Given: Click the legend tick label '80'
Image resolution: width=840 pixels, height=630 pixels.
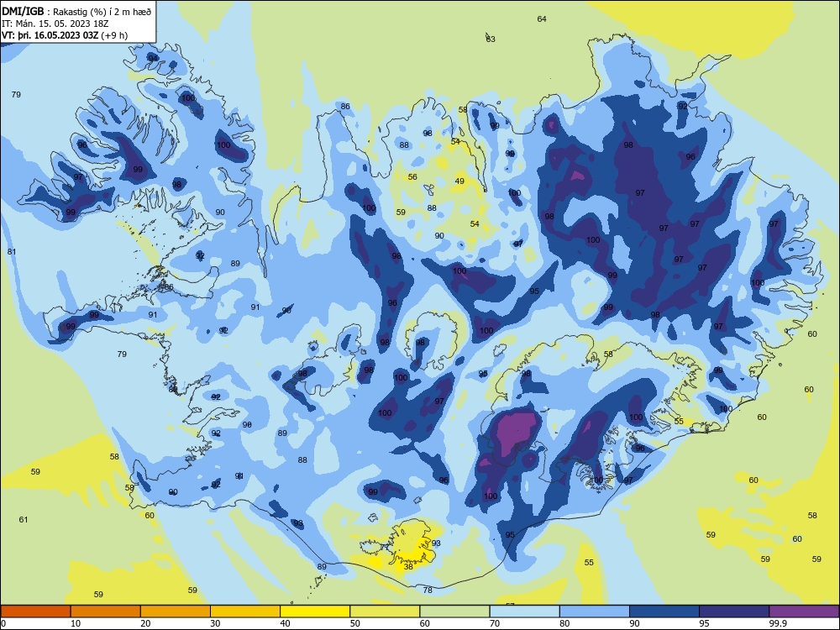Looking at the screenshot, I should (564, 623).
